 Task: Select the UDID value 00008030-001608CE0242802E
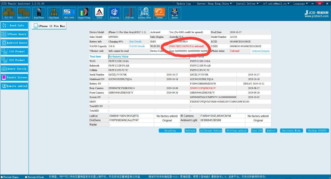point(246,46)
